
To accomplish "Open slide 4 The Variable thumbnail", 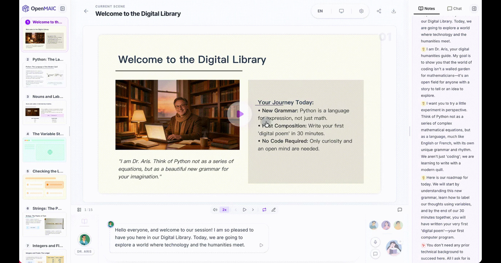I will pyautogui.click(x=44, y=147).
